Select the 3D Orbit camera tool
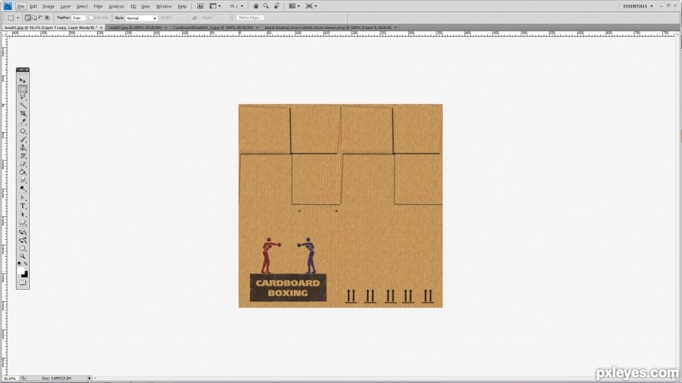The width and height of the screenshot is (682, 383). pyautogui.click(x=23, y=240)
